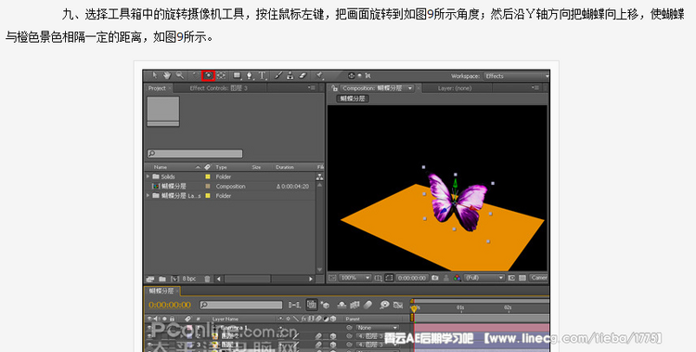
Task: Select the Type (T) tool
Action: [262, 76]
